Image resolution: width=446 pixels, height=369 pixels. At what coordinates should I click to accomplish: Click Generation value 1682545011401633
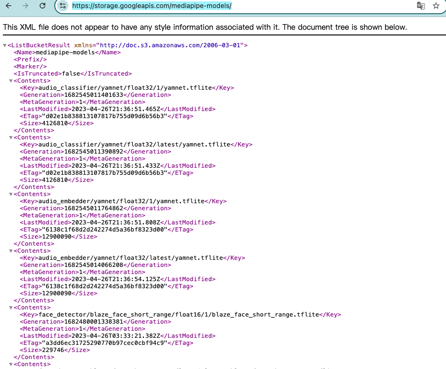[x=93, y=95]
